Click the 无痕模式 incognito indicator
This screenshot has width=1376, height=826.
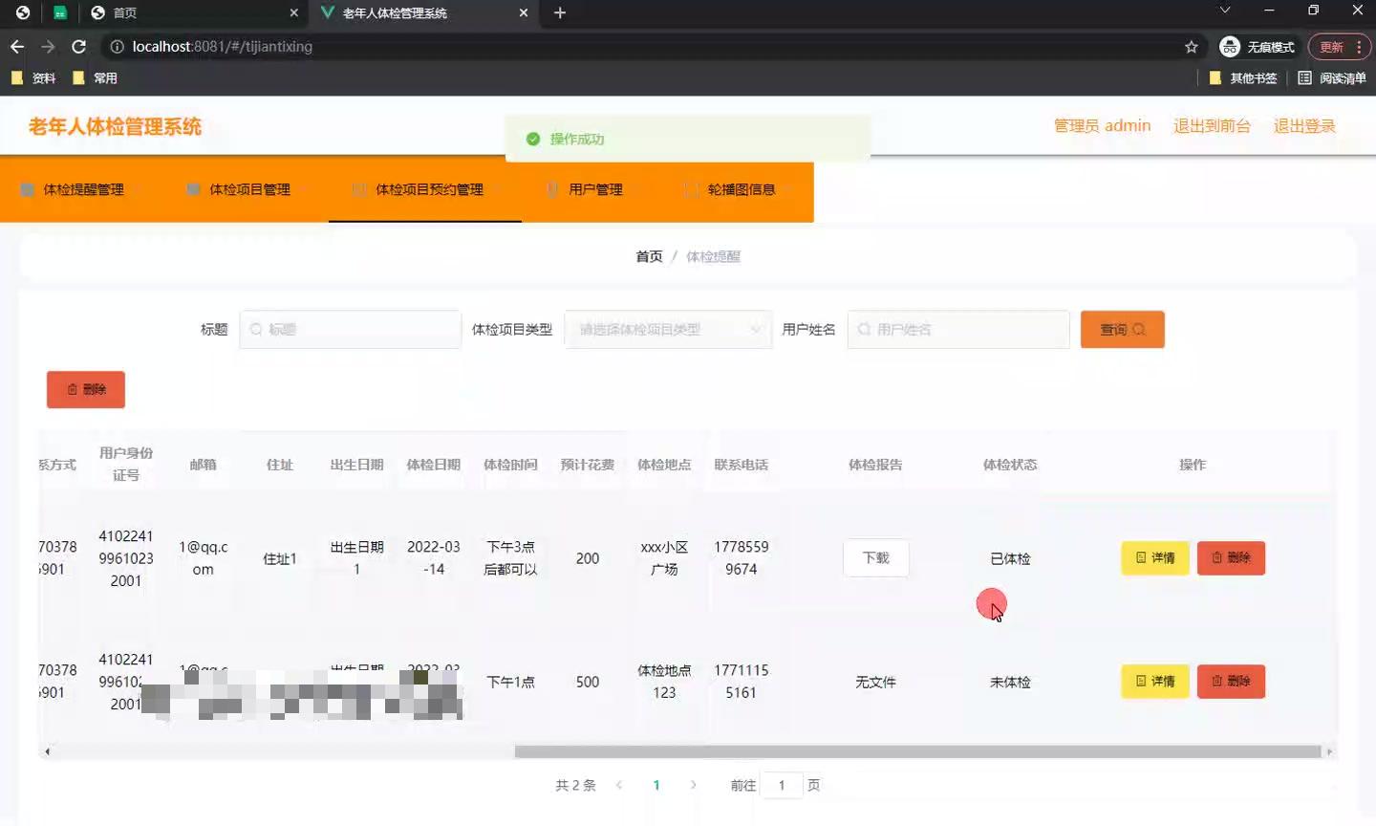pyautogui.click(x=1258, y=47)
